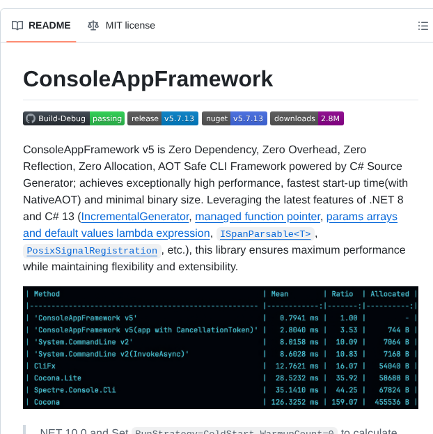
Task: Open the benchmark results image
Action: pos(221,348)
